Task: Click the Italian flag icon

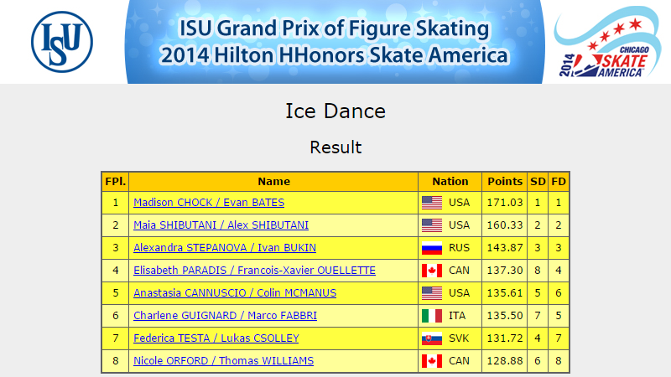Action: tap(432, 316)
